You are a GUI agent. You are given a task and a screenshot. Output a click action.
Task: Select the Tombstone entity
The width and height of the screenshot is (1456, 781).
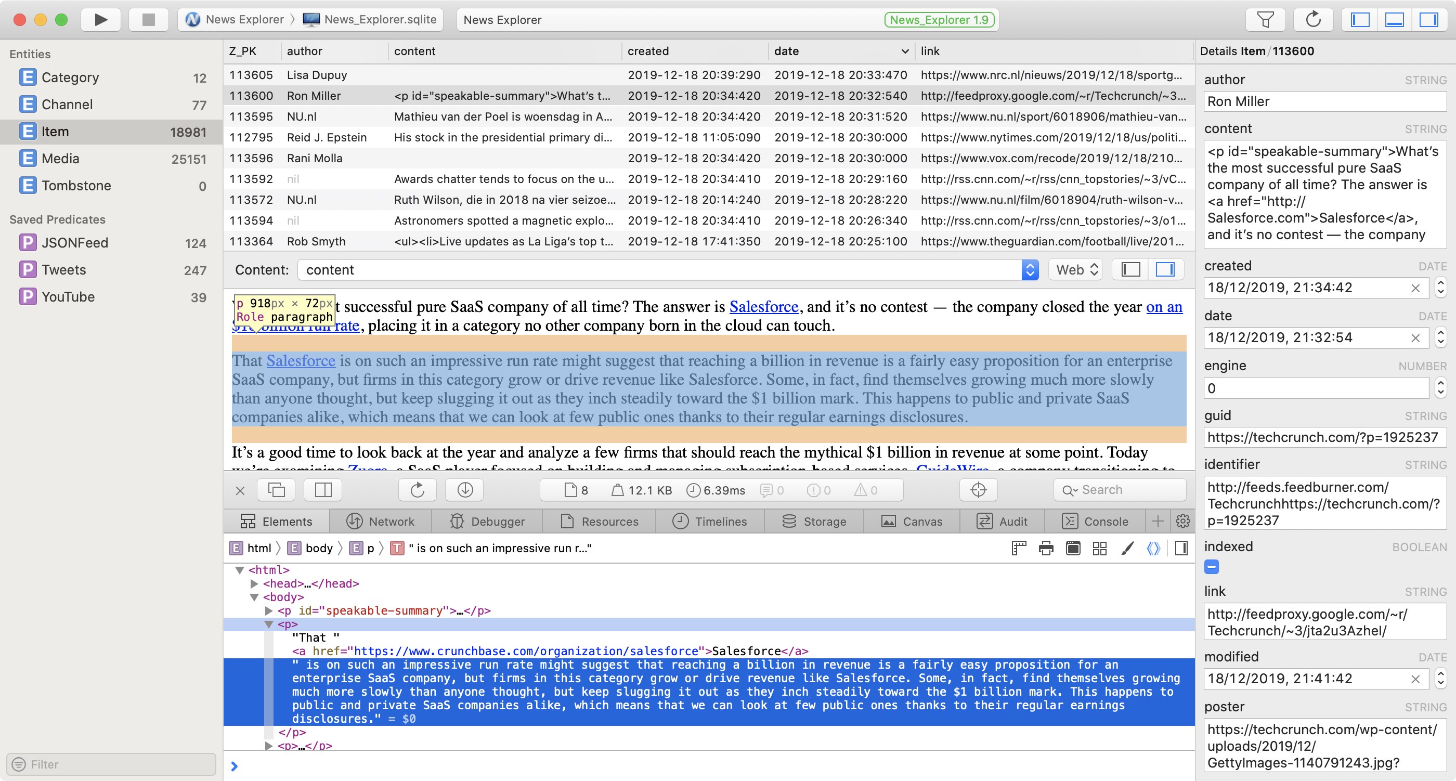tap(112, 186)
